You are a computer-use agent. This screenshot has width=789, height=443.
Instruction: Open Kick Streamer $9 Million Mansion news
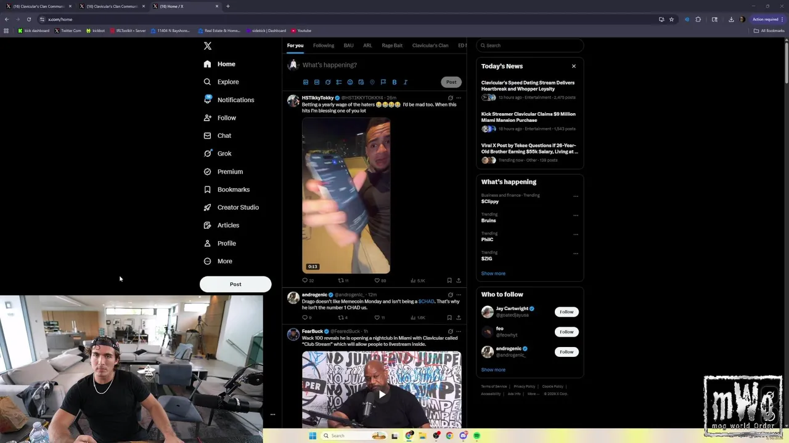[x=528, y=117]
